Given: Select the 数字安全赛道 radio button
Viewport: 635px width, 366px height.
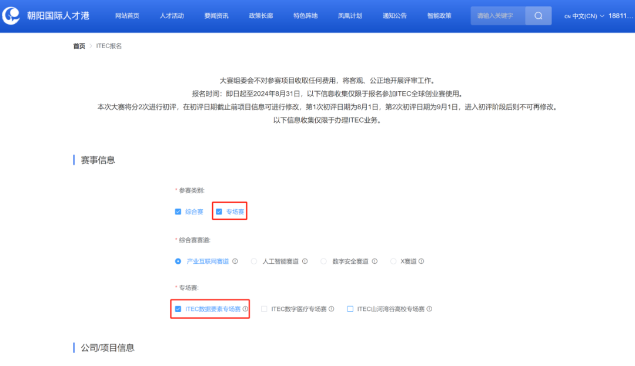Looking at the screenshot, I should tap(323, 261).
